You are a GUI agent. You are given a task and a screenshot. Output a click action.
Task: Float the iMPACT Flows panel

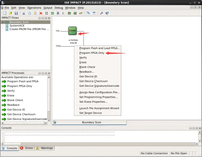(46, 18)
